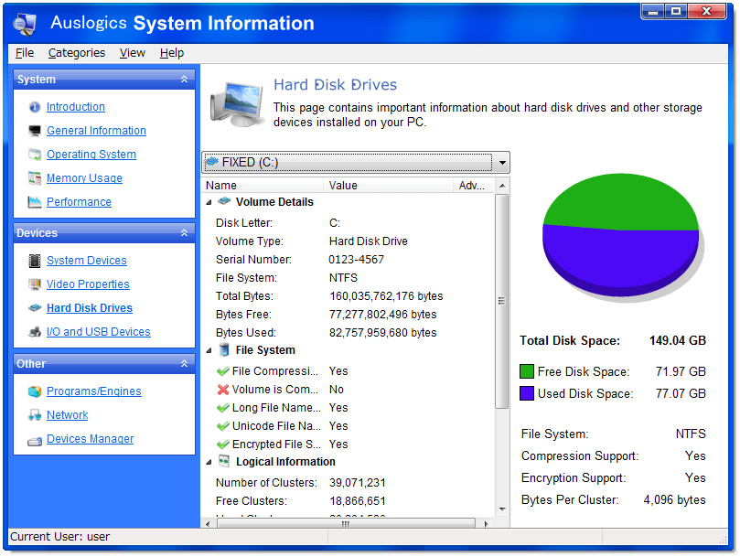Click the Auslogics app icon in title bar

25,24
